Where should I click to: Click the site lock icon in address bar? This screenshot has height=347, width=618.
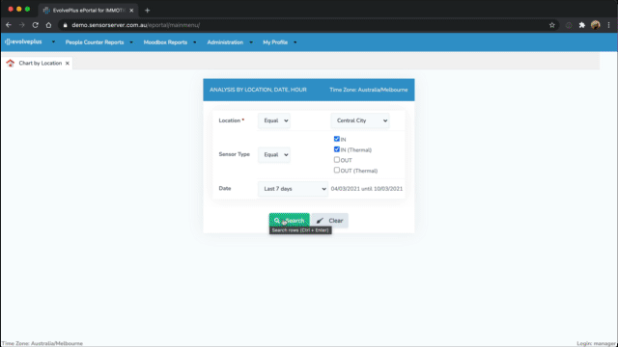pos(66,25)
